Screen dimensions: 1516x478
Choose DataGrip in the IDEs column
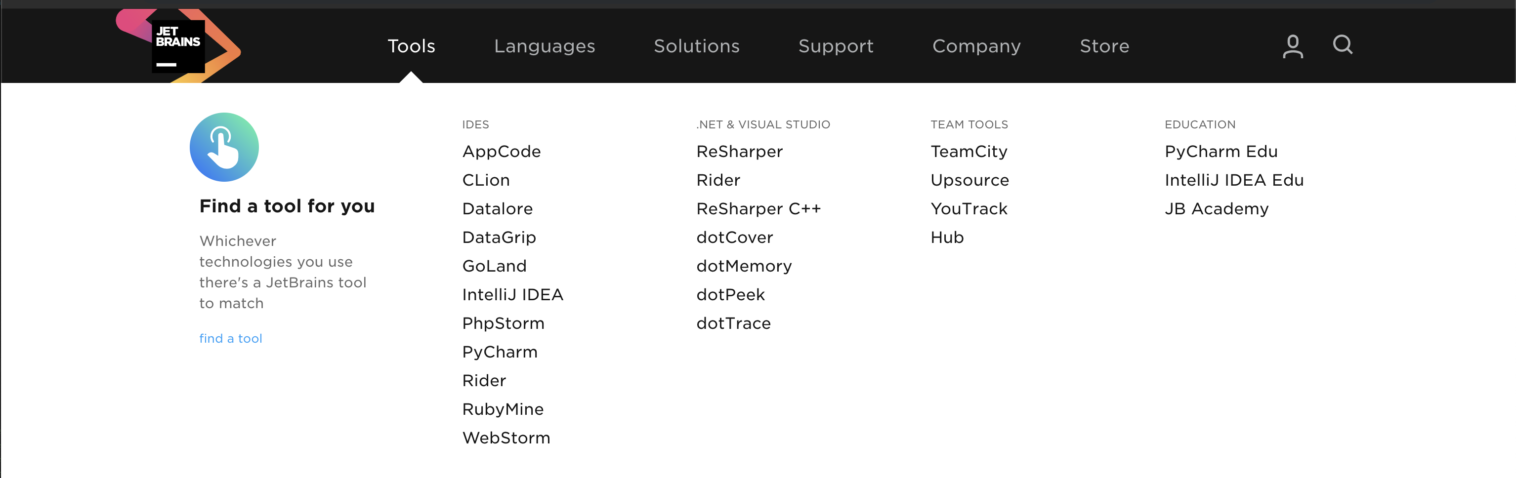click(x=499, y=238)
